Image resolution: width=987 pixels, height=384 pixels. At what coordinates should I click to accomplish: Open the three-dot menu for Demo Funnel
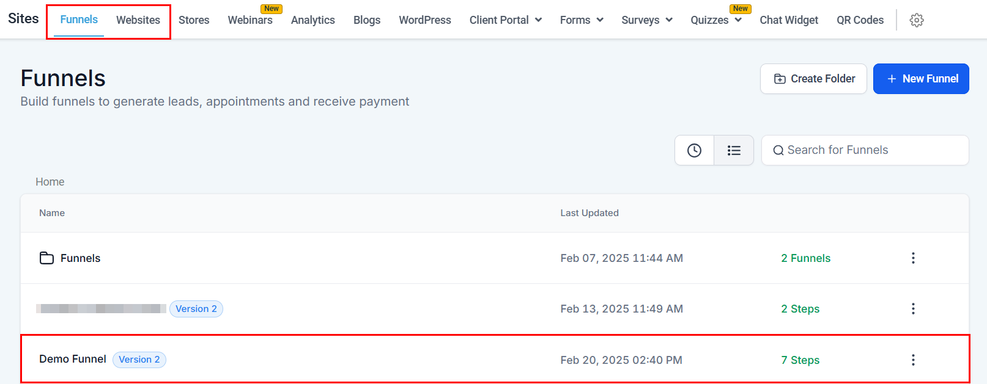pyautogui.click(x=913, y=360)
